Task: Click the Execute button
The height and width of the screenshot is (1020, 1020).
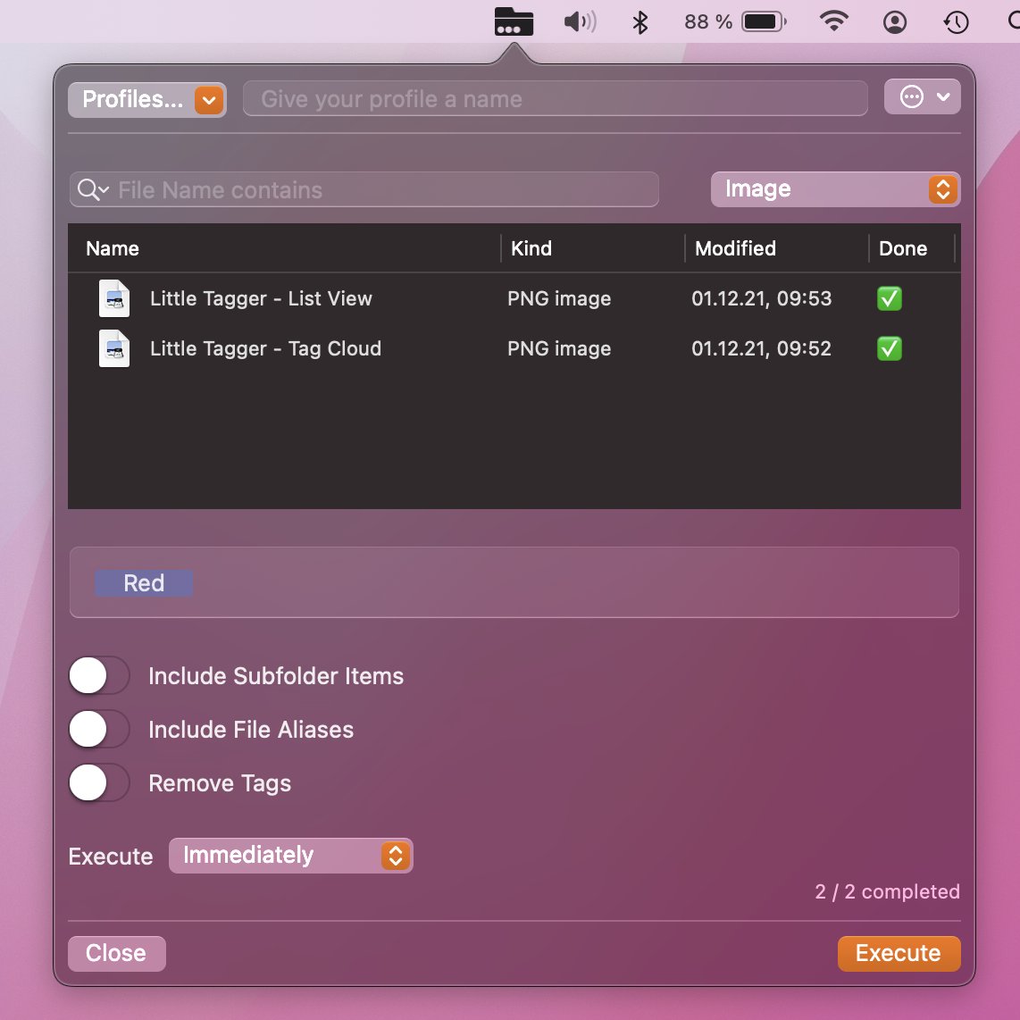Action: 899,953
